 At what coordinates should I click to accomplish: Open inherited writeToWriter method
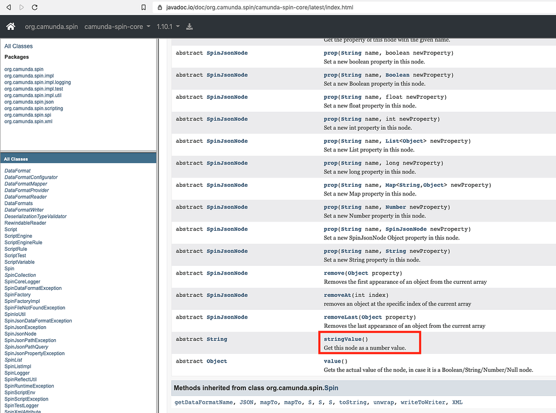423,402
